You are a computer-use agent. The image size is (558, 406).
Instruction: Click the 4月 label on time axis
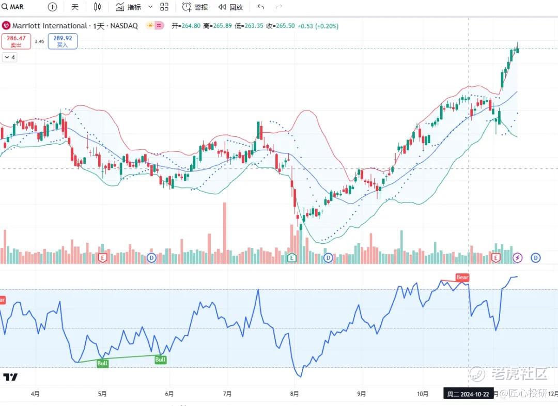(35, 394)
